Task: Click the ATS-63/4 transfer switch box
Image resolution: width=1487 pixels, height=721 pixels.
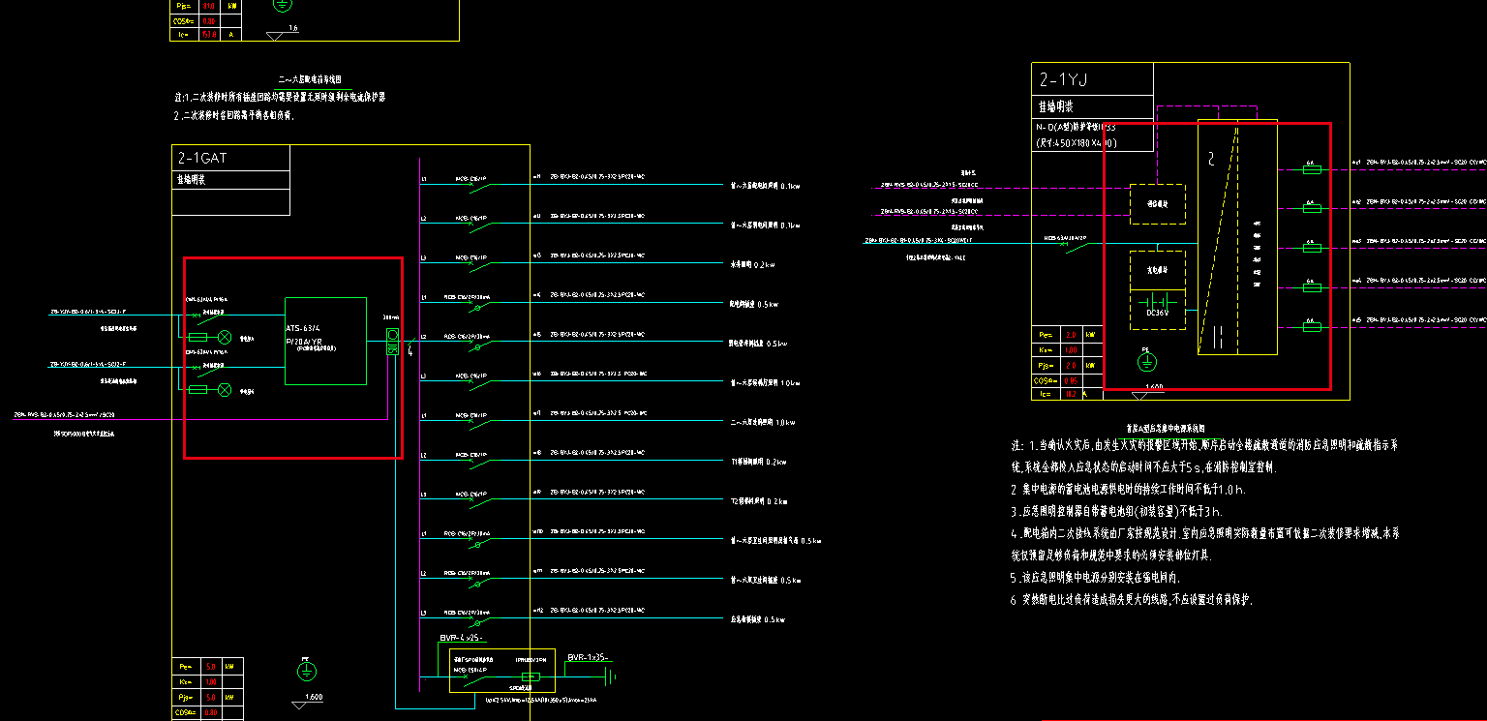Action: coord(325,341)
